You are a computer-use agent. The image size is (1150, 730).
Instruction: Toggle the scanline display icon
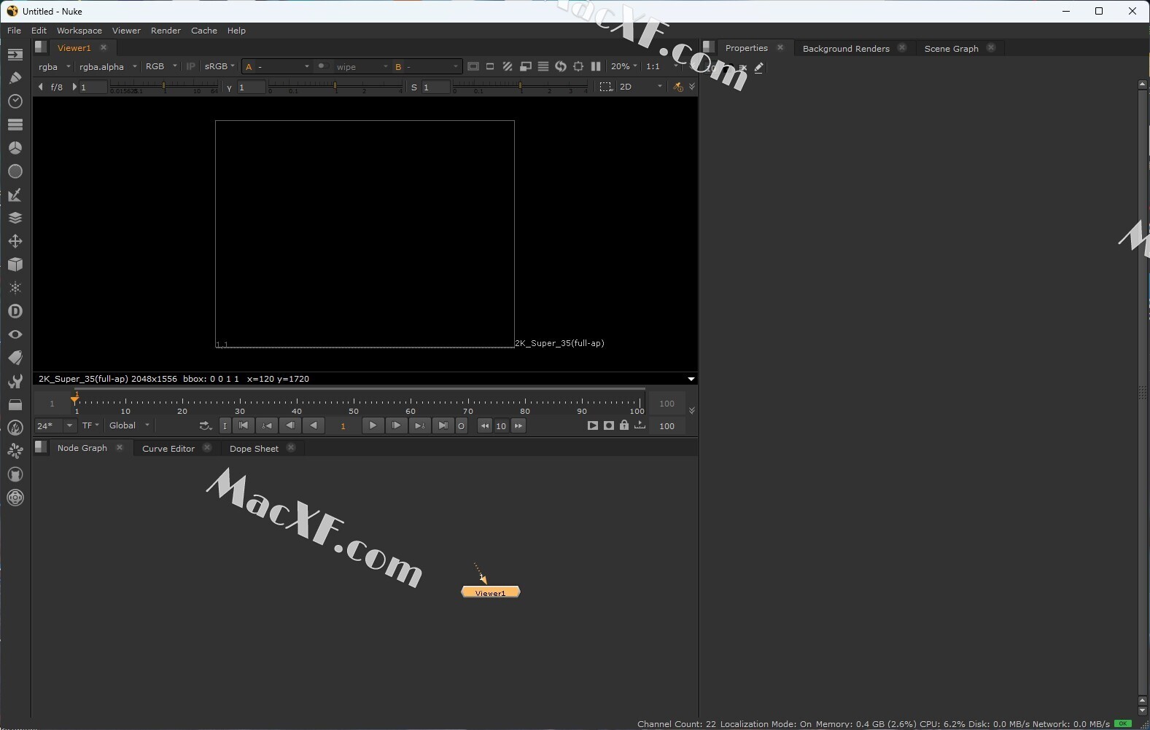point(543,66)
